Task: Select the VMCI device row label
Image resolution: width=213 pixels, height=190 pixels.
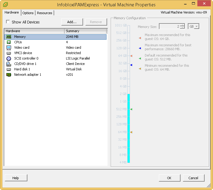Action: (x=23, y=53)
